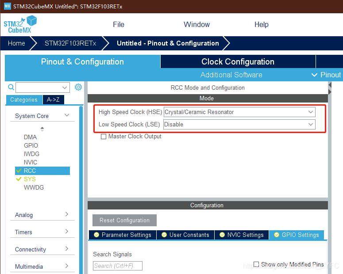The image size is (343, 274).
Task: Select WWDG in System Core list
Action: [34, 187]
